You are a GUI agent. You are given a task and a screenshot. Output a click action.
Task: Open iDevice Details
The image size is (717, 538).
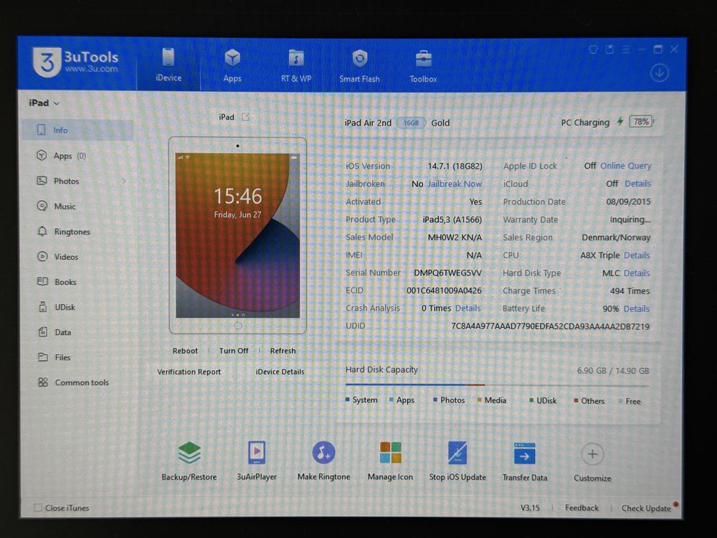(280, 372)
